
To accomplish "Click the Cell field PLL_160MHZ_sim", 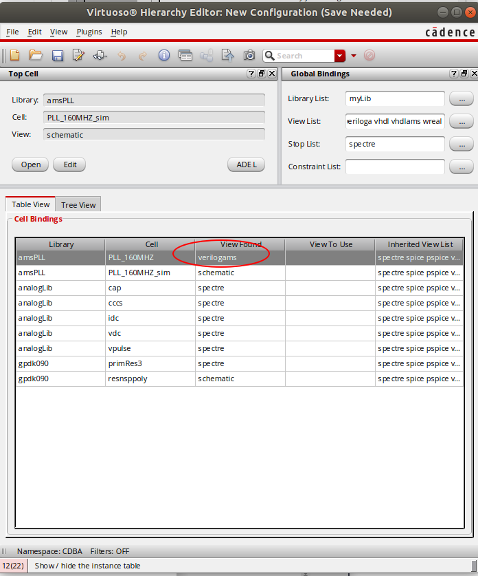I will click(154, 118).
